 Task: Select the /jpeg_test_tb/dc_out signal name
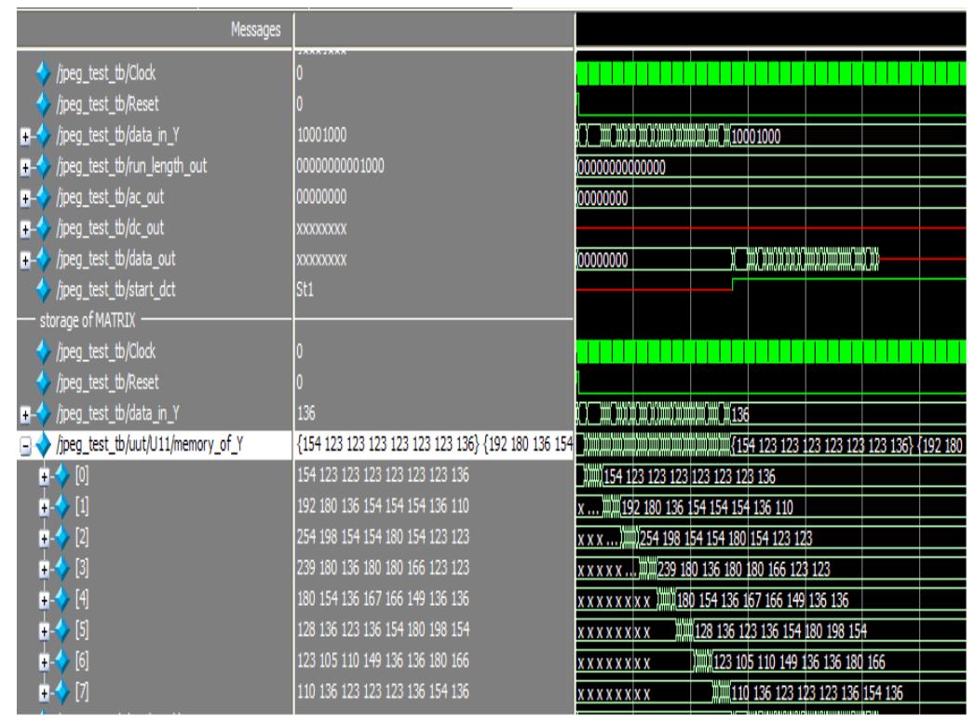point(111,228)
